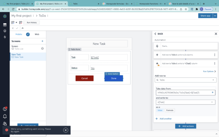Switch to Mobile view
219x137 pixels.
(19, 34)
